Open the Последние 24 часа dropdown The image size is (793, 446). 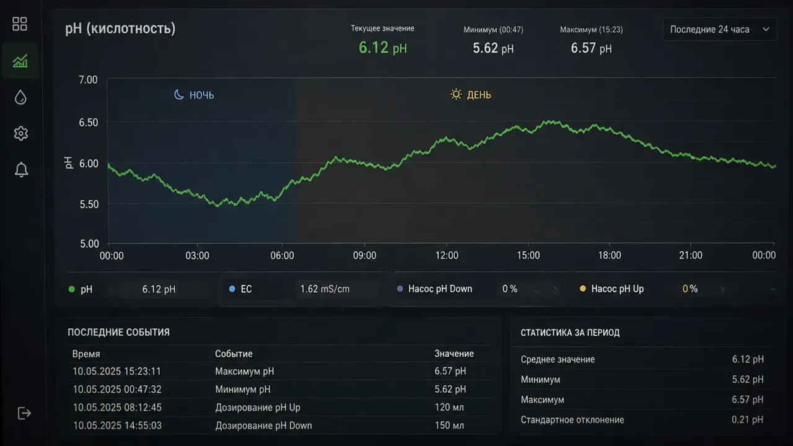tap(720, 29)
